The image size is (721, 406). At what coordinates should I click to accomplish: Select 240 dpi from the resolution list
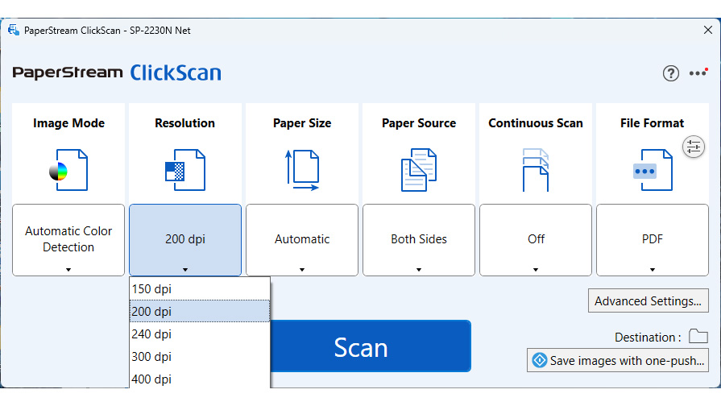tap(200, 333)
